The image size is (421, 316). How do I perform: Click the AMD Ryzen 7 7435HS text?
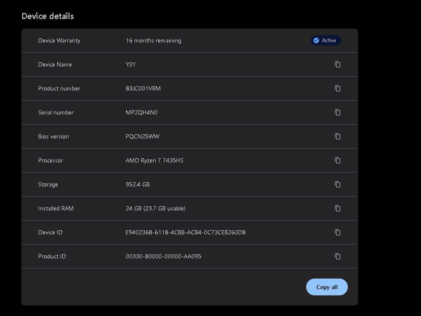coord(154,161)
